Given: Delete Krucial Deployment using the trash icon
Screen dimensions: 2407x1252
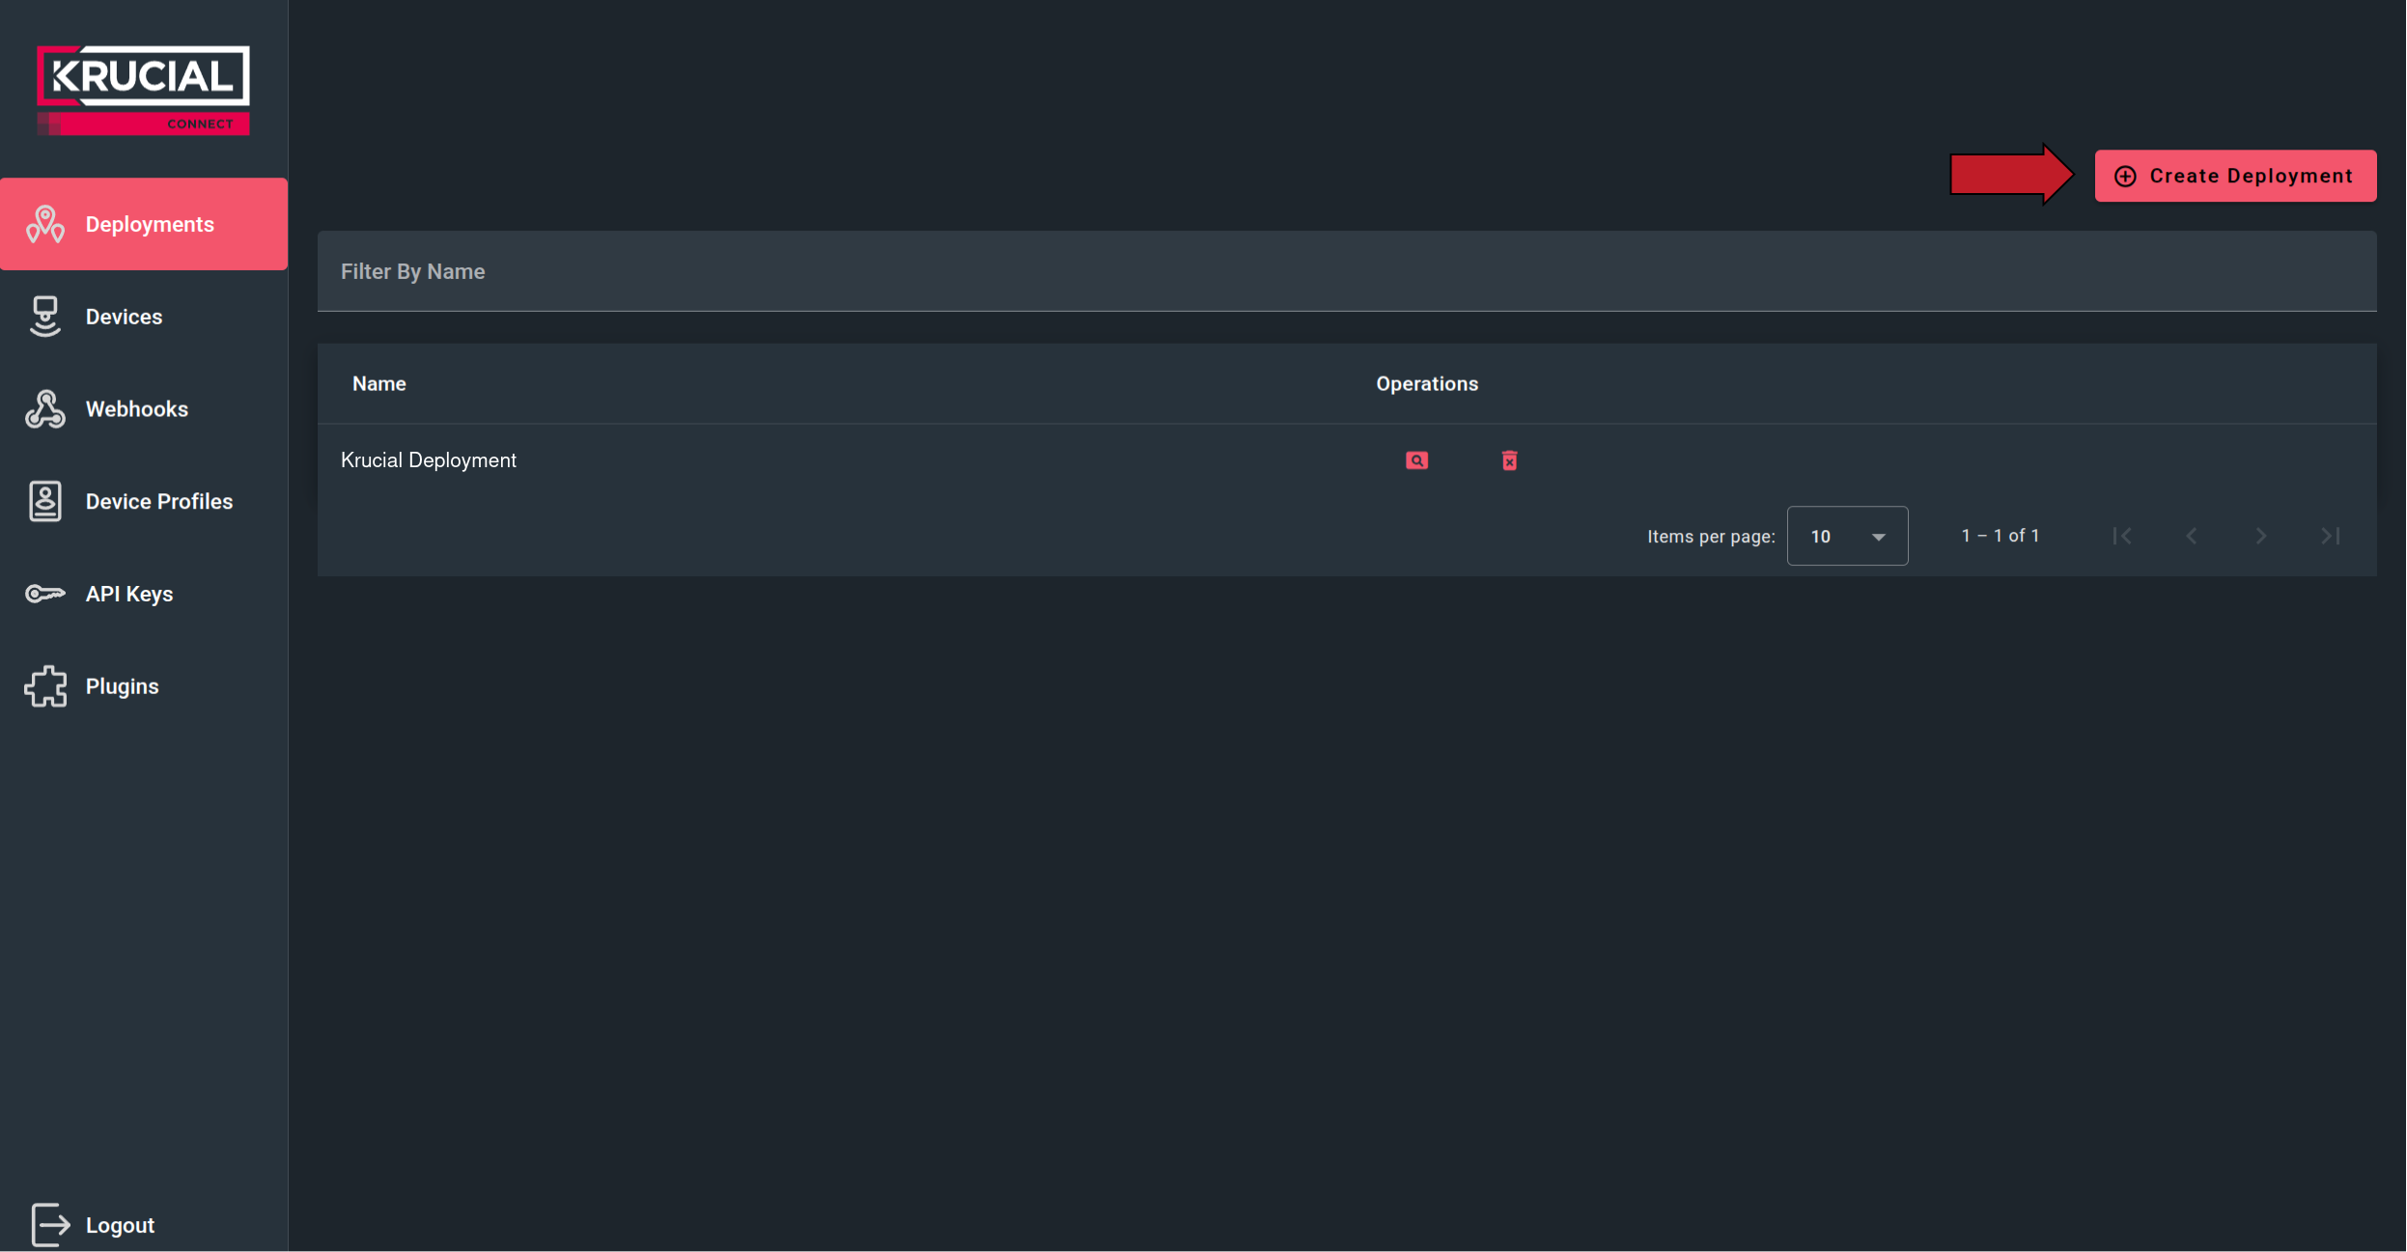Looking at the screenshot, I should 1507,460.
